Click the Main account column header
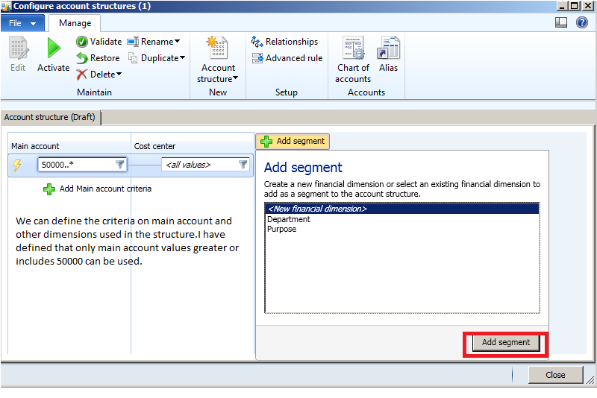The image size is (597, 398). (x=69, y=146)
